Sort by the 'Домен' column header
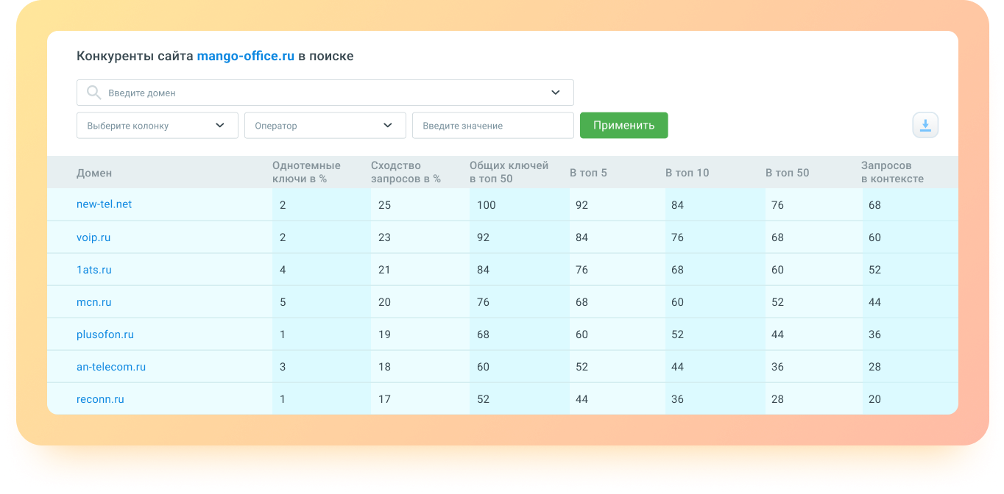The height and width of the screenshot is (494, 1004). [94, 173]
